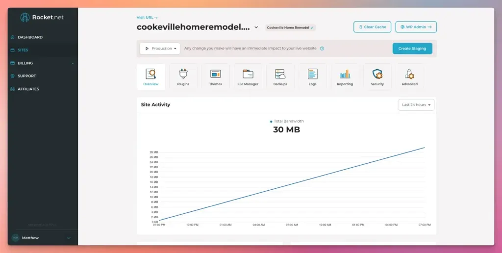Open the Plugins icon tab

[183, 77]
